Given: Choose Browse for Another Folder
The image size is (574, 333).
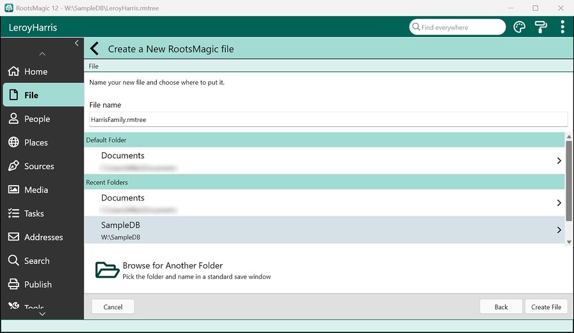Looking at the screenshot, I should click(x=172, y=265).
